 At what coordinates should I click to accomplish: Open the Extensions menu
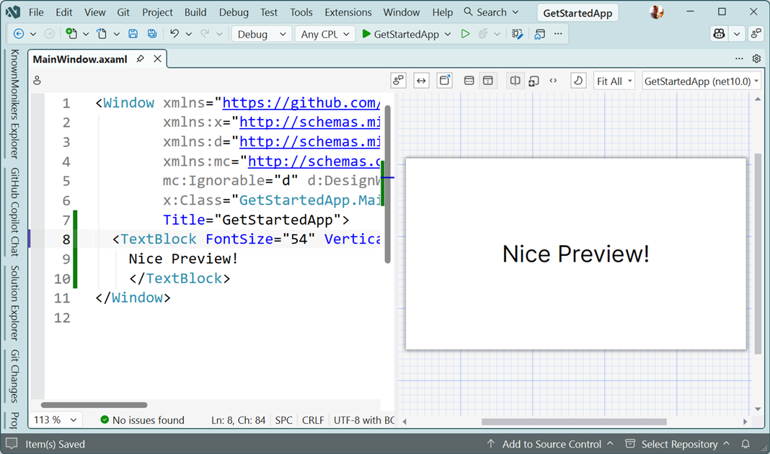click(x=348, y=12)
